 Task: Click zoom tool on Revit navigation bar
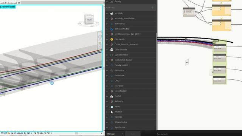coord(100,43)
